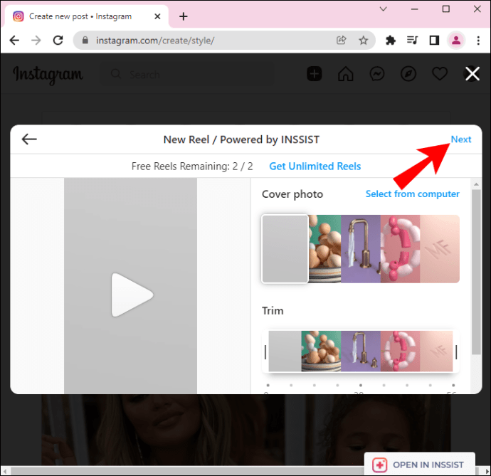Click the middle trim timeline dot marker
491x476 pixels.
coord(361,385)
